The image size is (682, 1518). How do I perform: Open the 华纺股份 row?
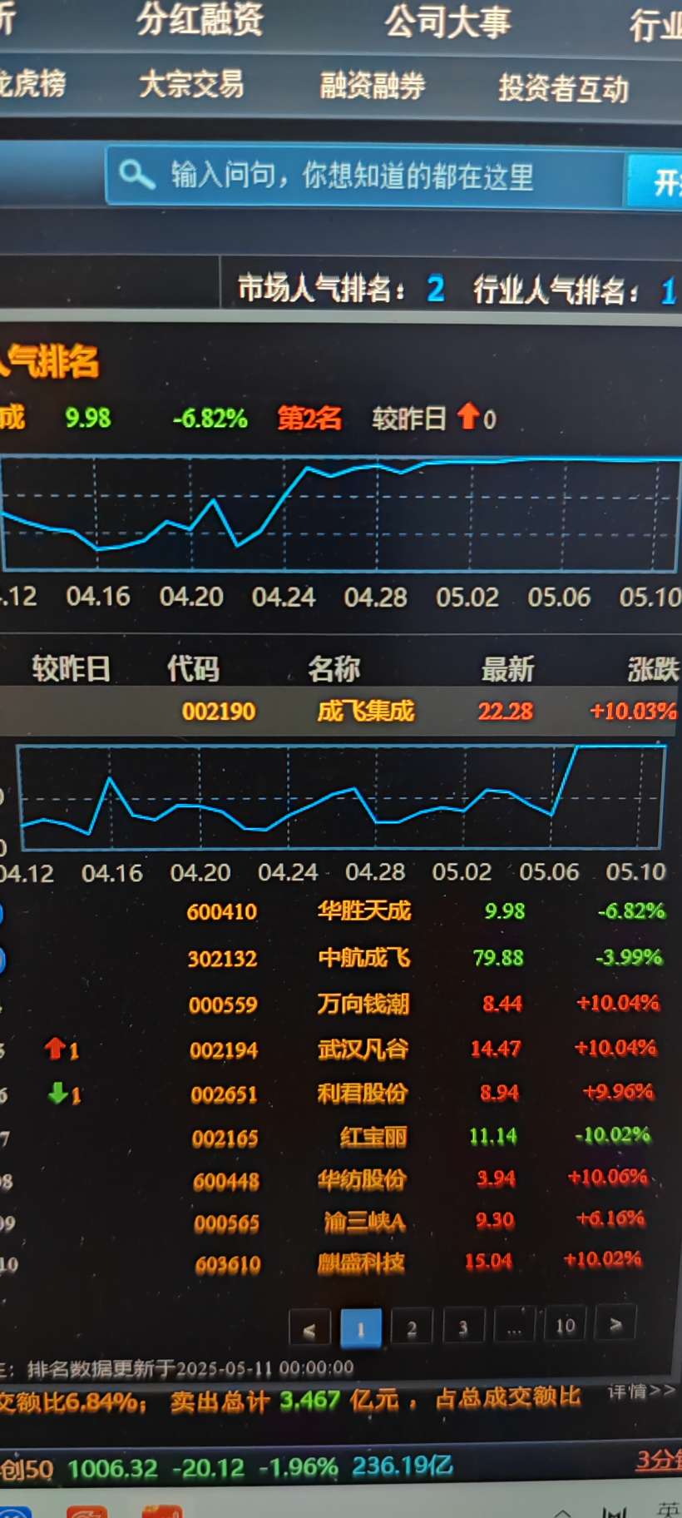(362, 1179)
